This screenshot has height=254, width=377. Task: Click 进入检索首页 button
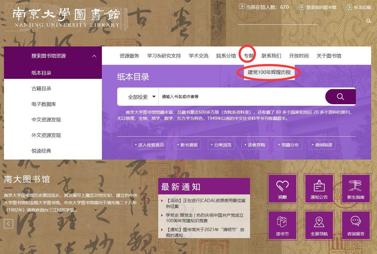point(150,145)
